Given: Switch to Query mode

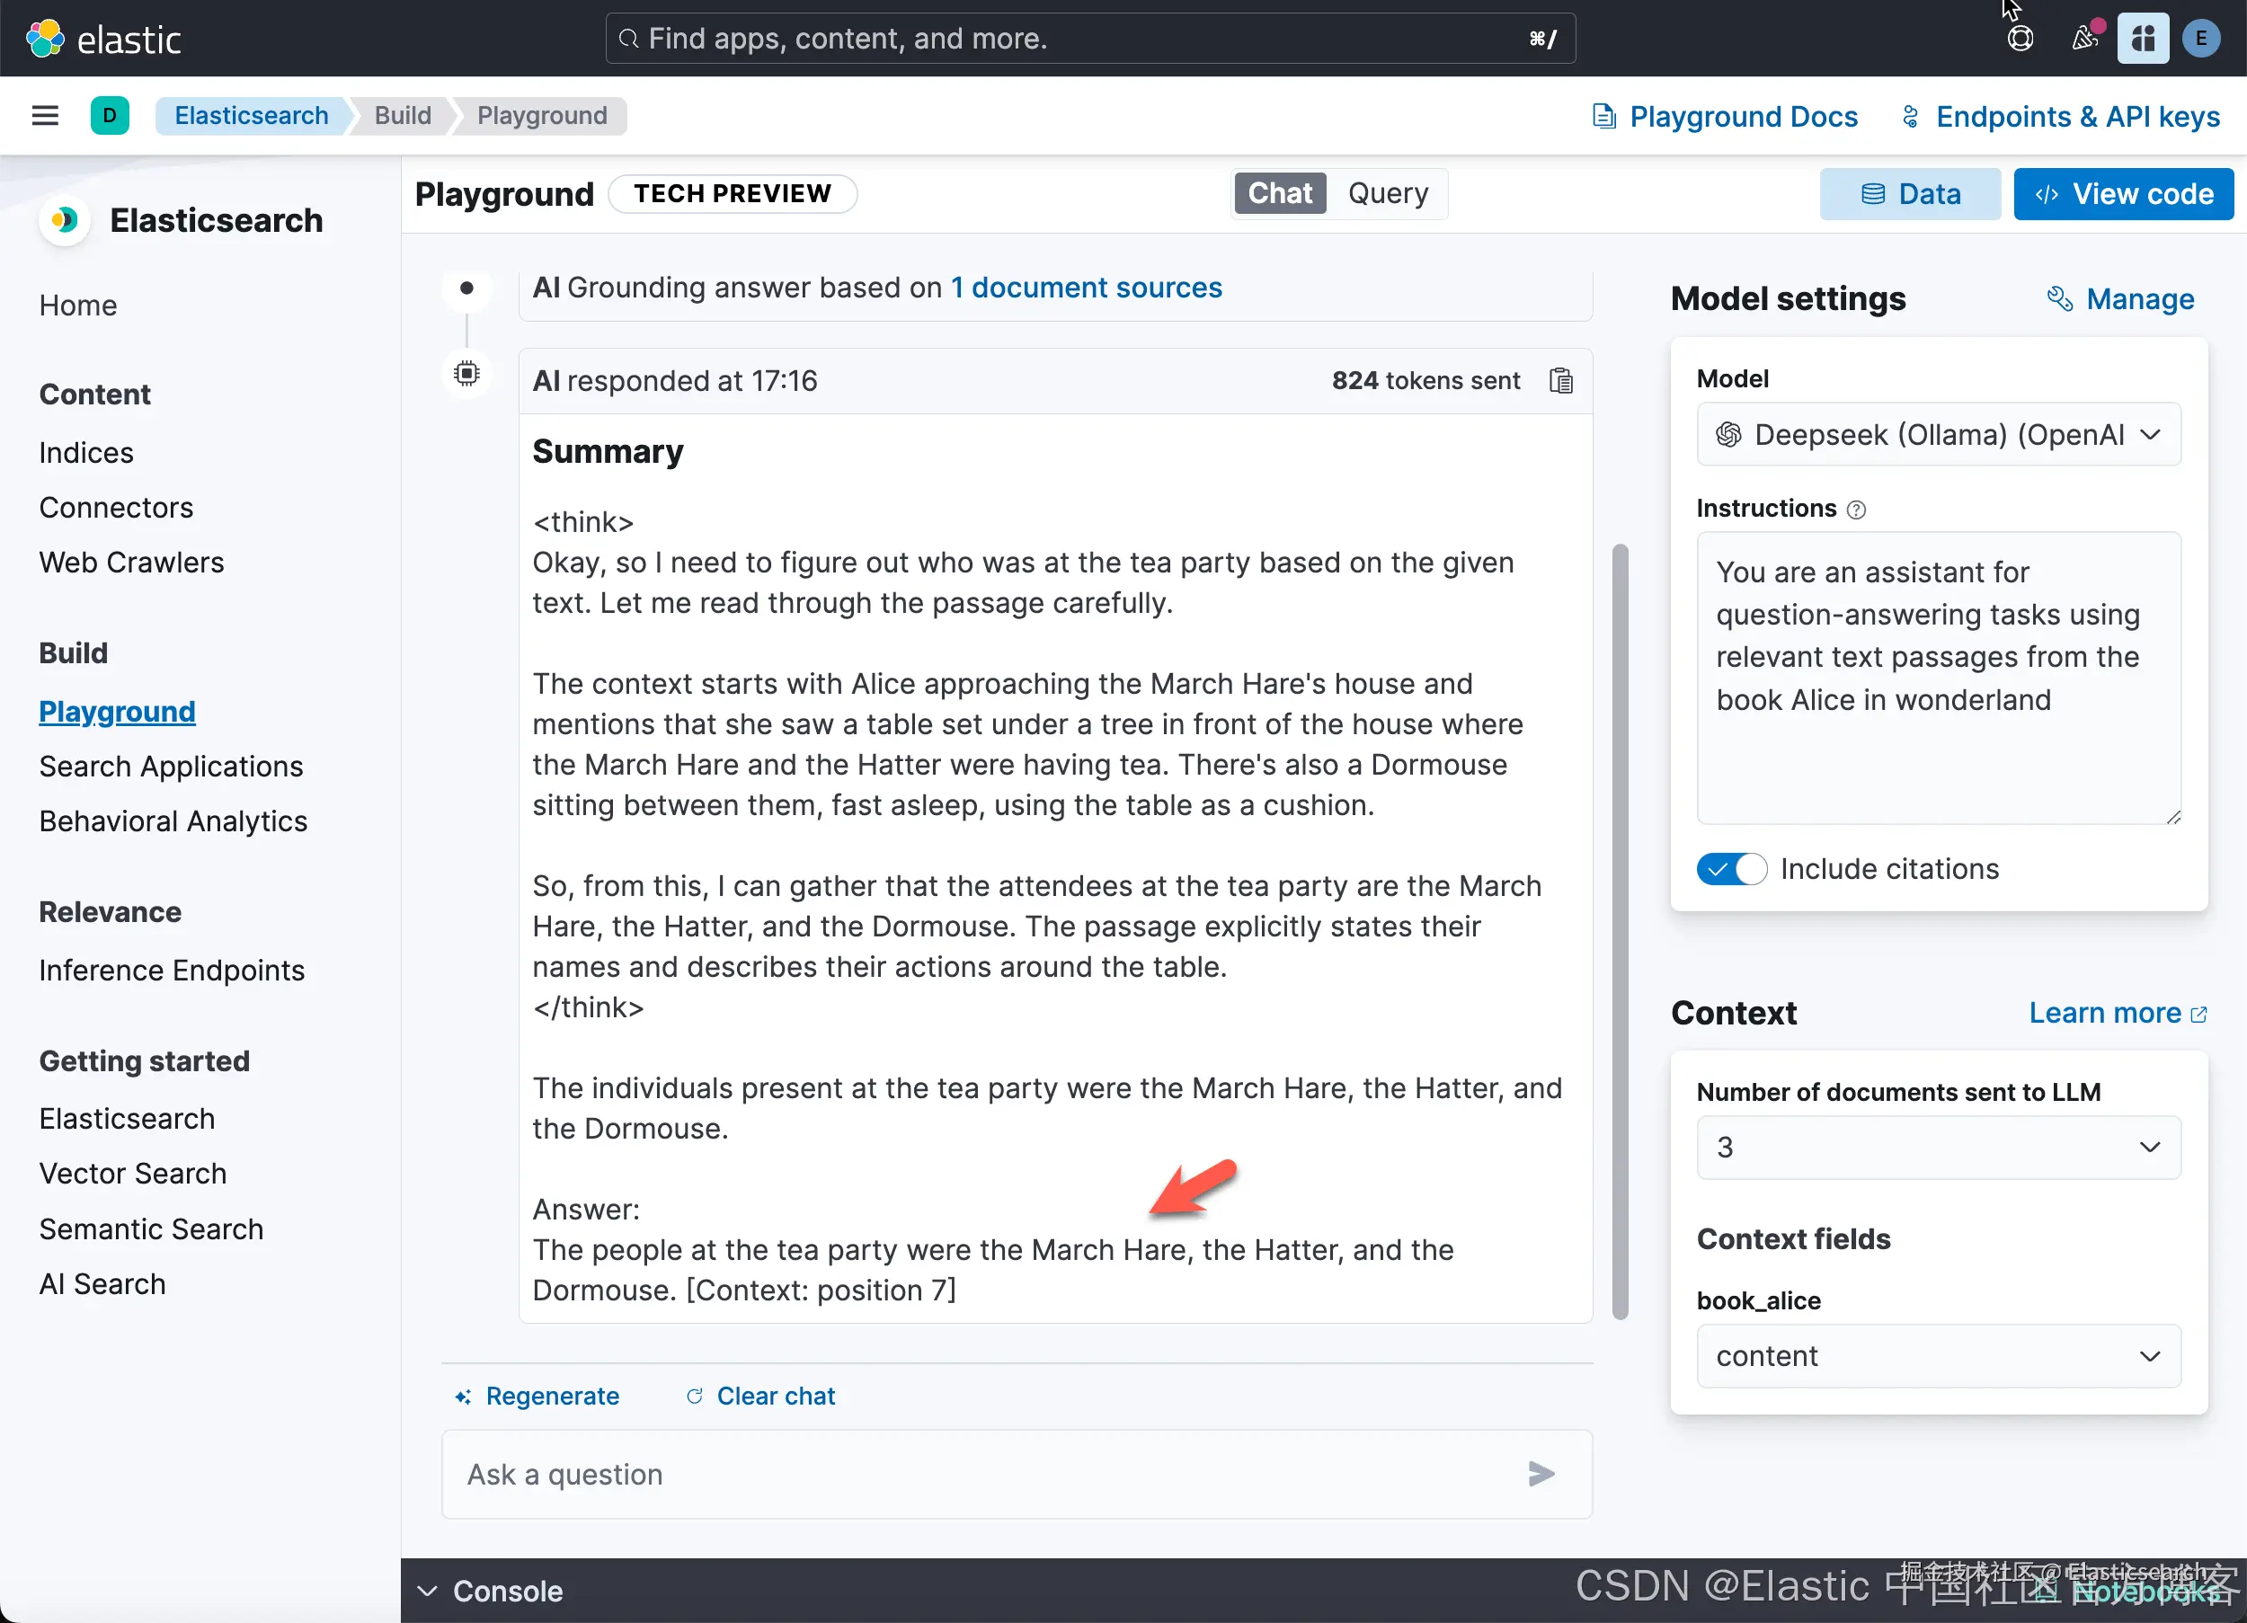Looking at the screenshot, I should point(1387,193).
